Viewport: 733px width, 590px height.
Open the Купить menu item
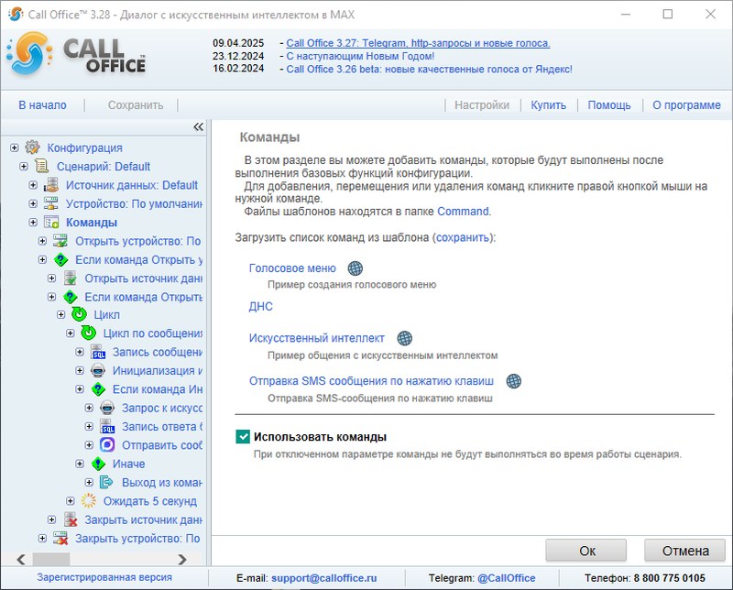548,105
